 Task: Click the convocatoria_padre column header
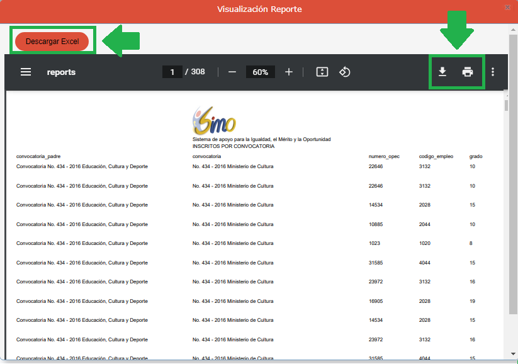pos(38,156)
